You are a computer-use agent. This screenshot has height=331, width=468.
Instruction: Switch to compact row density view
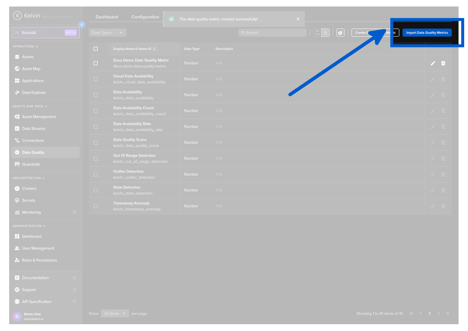point(317,33)
